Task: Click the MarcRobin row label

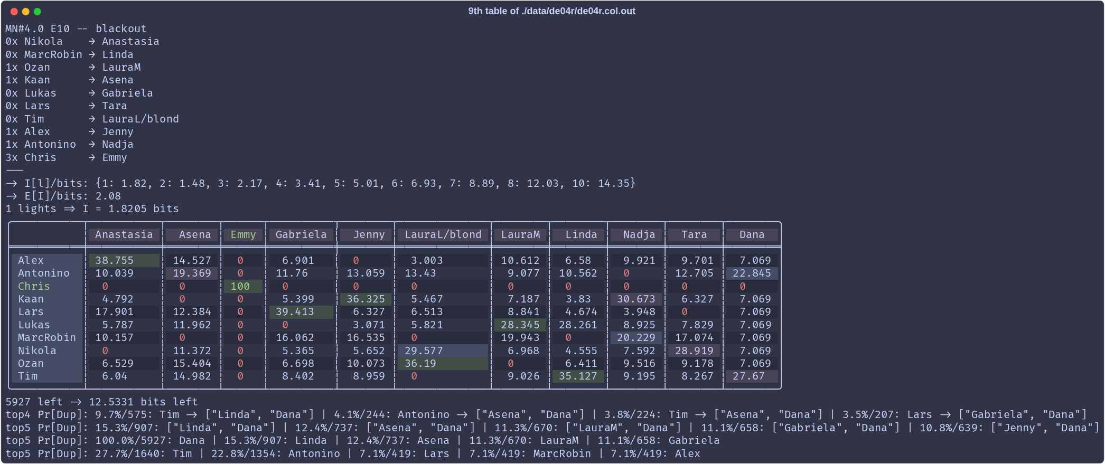Action: (x=46, y=337)
